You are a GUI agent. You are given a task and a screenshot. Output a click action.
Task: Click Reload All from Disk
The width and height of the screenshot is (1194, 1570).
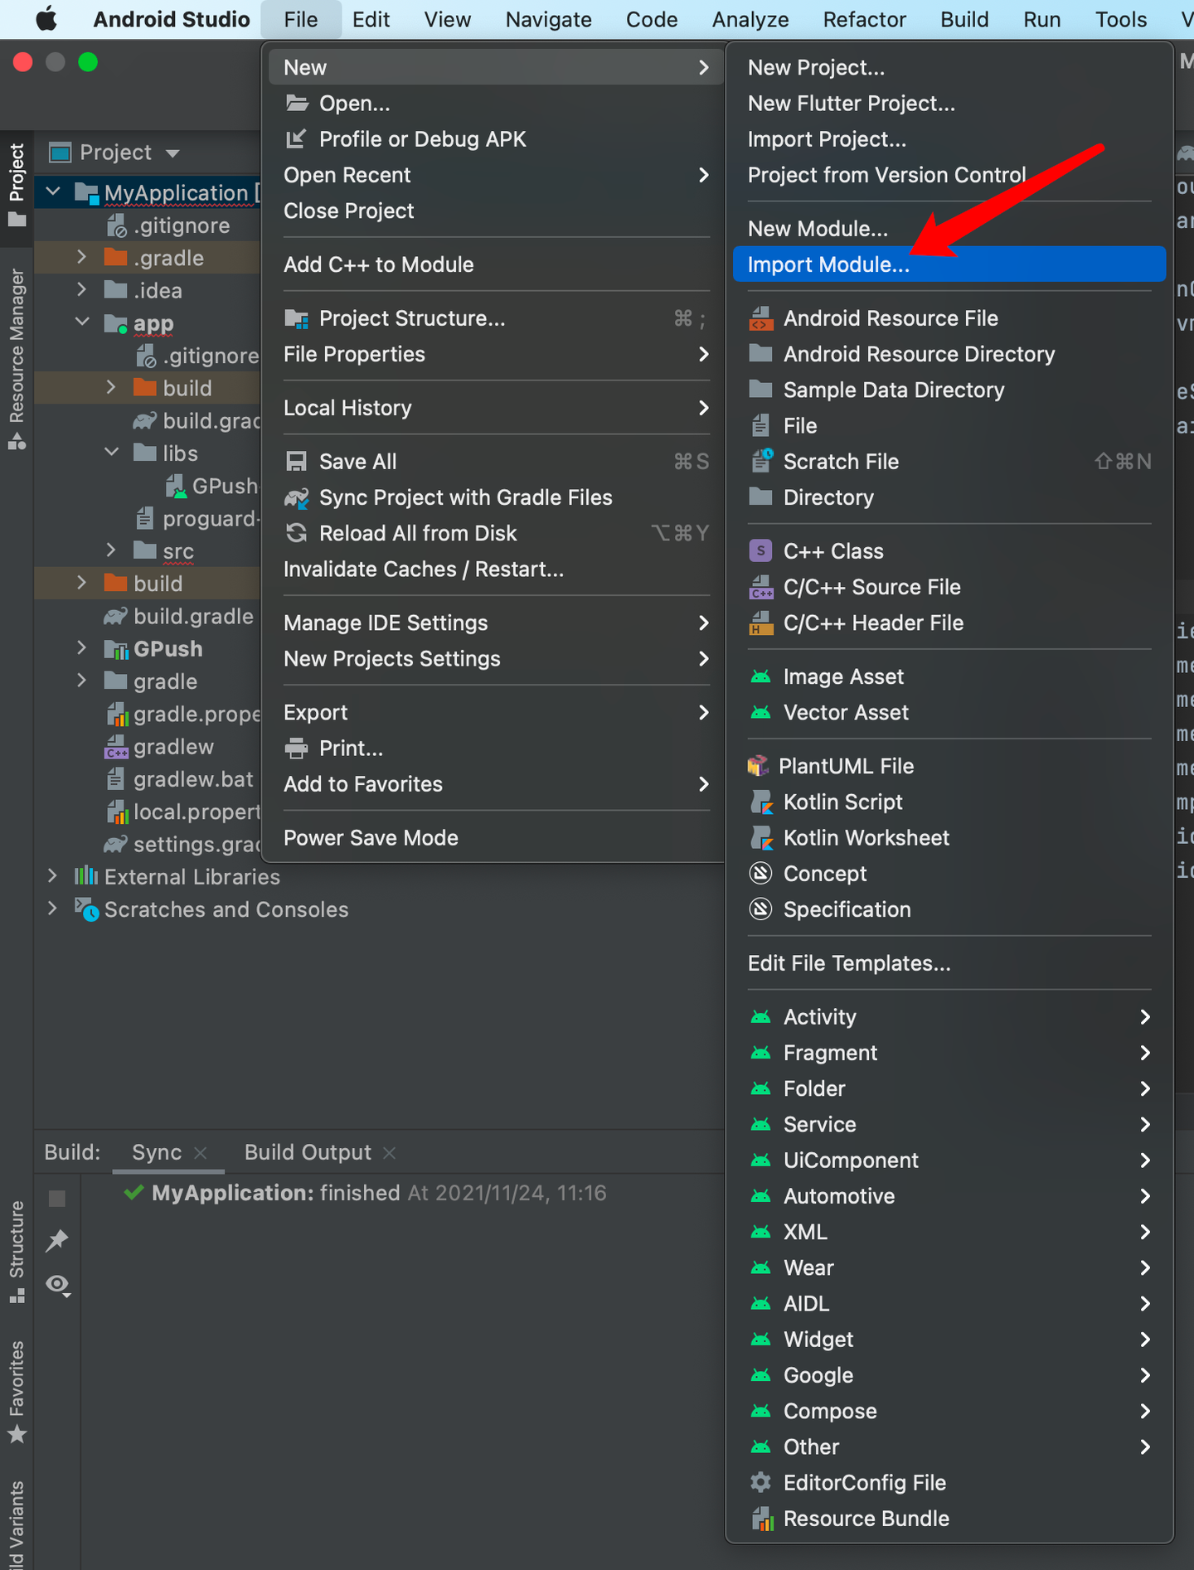[418, 533]
